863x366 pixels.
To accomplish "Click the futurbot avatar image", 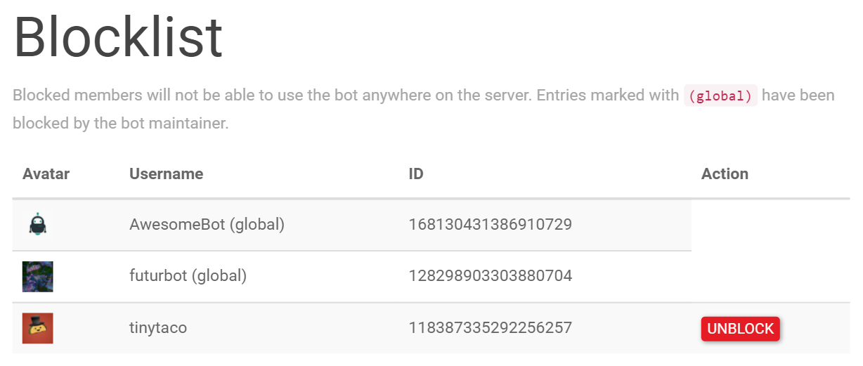I will pos(38,276).
